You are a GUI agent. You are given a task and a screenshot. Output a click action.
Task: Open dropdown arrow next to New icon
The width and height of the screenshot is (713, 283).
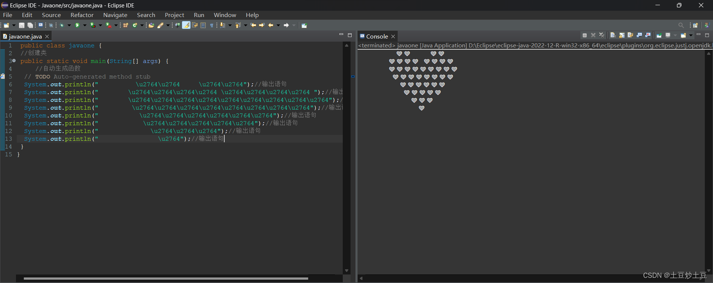tap(14, 25)
